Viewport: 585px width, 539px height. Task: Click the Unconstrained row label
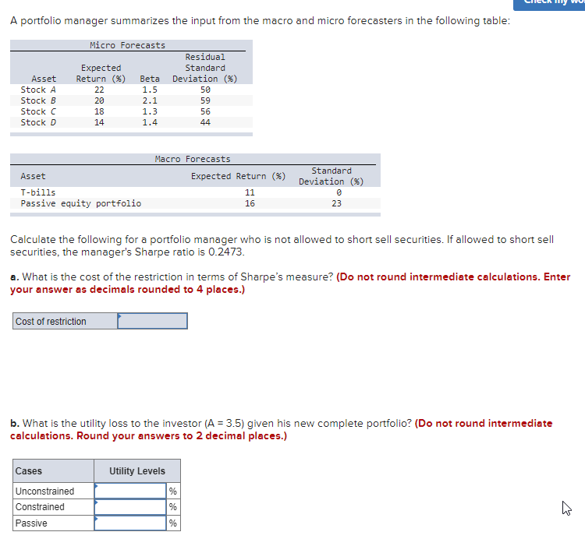click(53, 491)
